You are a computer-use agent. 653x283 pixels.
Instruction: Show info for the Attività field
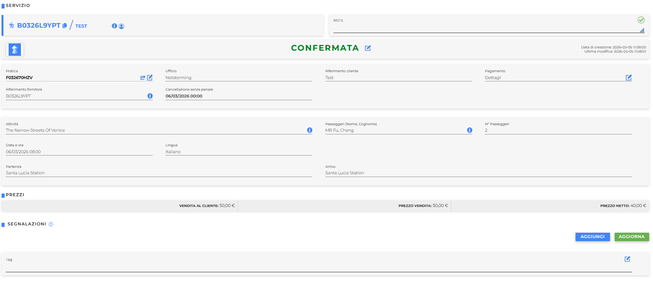pyautogui.click(x=310, y=130)
